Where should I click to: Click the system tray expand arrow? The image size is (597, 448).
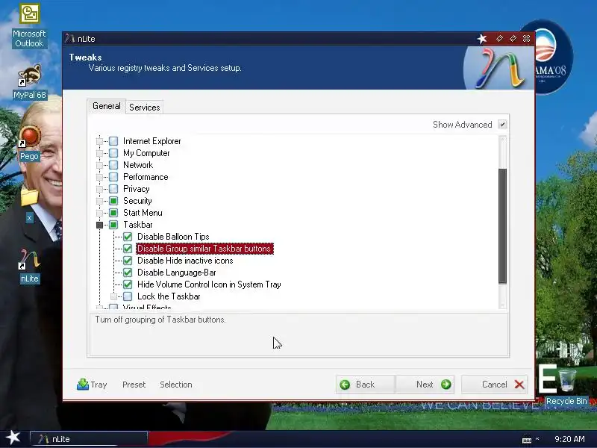pyautogui.click(x=537, y=439)
